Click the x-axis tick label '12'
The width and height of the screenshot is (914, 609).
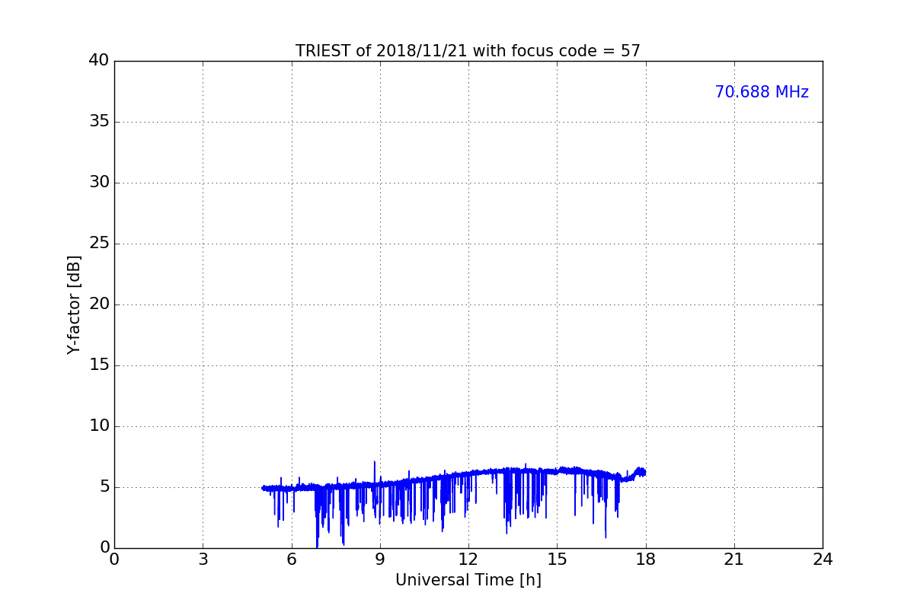468,560
